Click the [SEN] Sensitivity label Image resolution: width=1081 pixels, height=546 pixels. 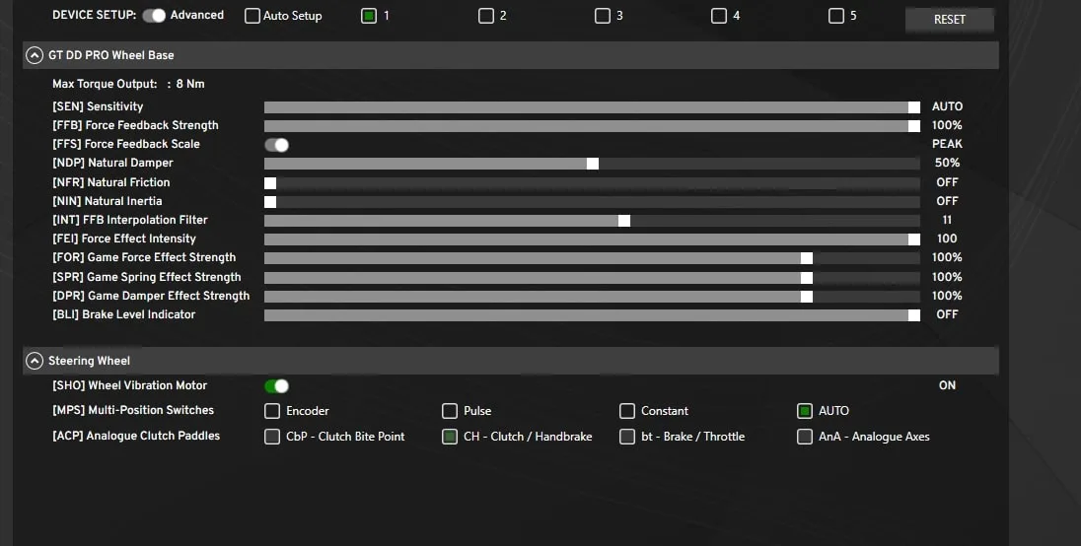point(98,106)
